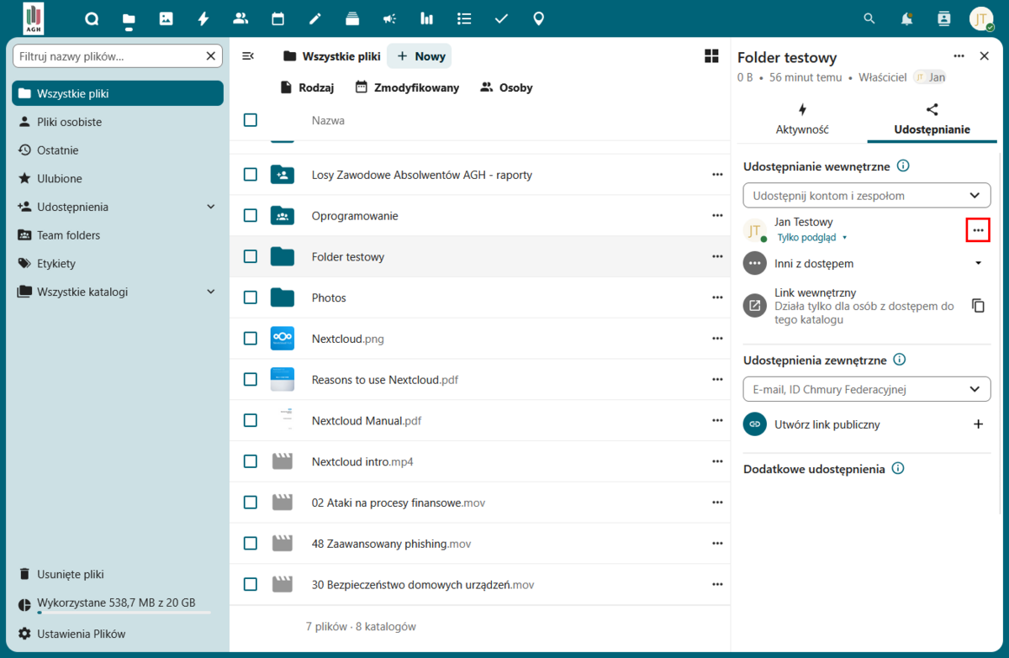Tick the checkbox for Nextcloud.png
This screenshot has height=658, width=1009.
pos(251,339)
